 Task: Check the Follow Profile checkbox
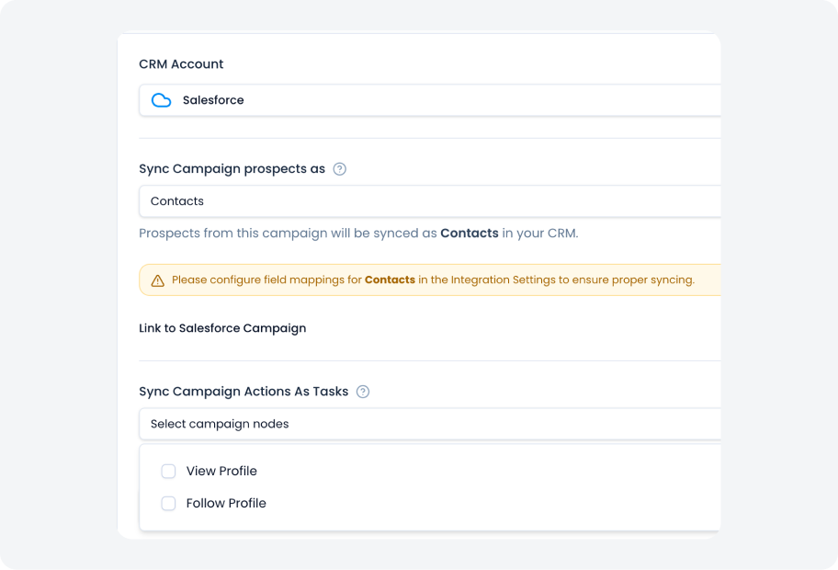pos(168,503)
